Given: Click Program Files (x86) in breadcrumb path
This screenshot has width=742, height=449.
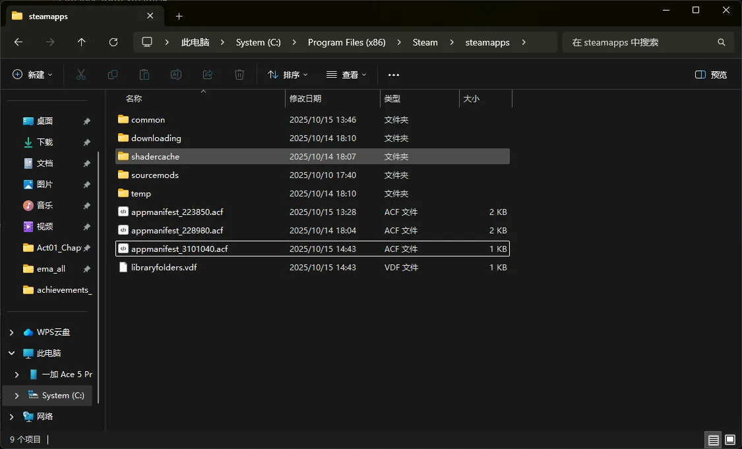Looking at the screenshot, I should point(346,42).
